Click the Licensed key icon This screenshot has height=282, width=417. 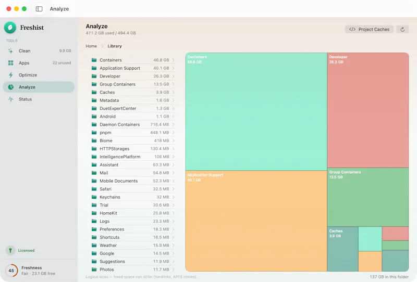10,250
